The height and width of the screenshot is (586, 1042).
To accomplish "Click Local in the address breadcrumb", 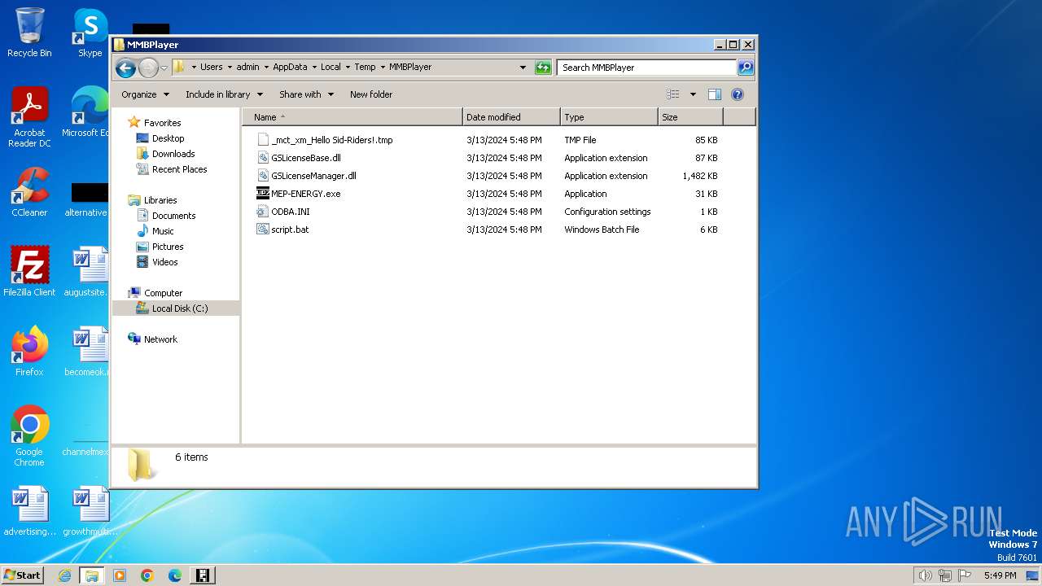I will point(331,68).
